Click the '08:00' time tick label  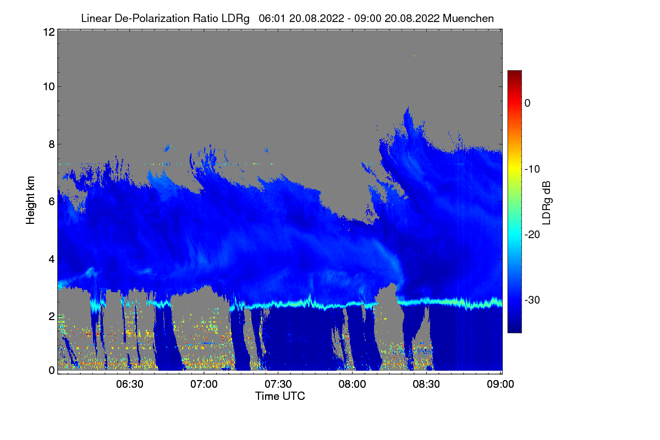click(x=352, y=384)
